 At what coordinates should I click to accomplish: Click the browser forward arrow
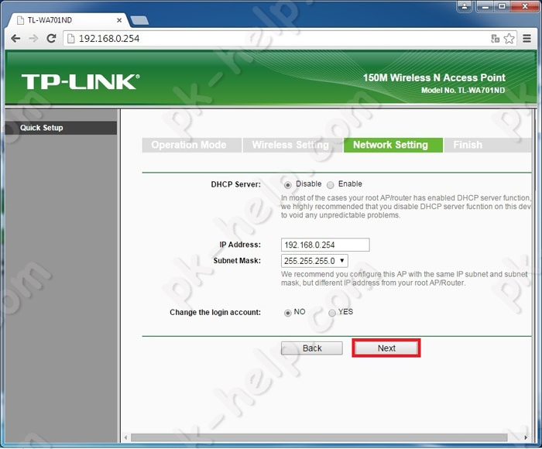[33, 39]
